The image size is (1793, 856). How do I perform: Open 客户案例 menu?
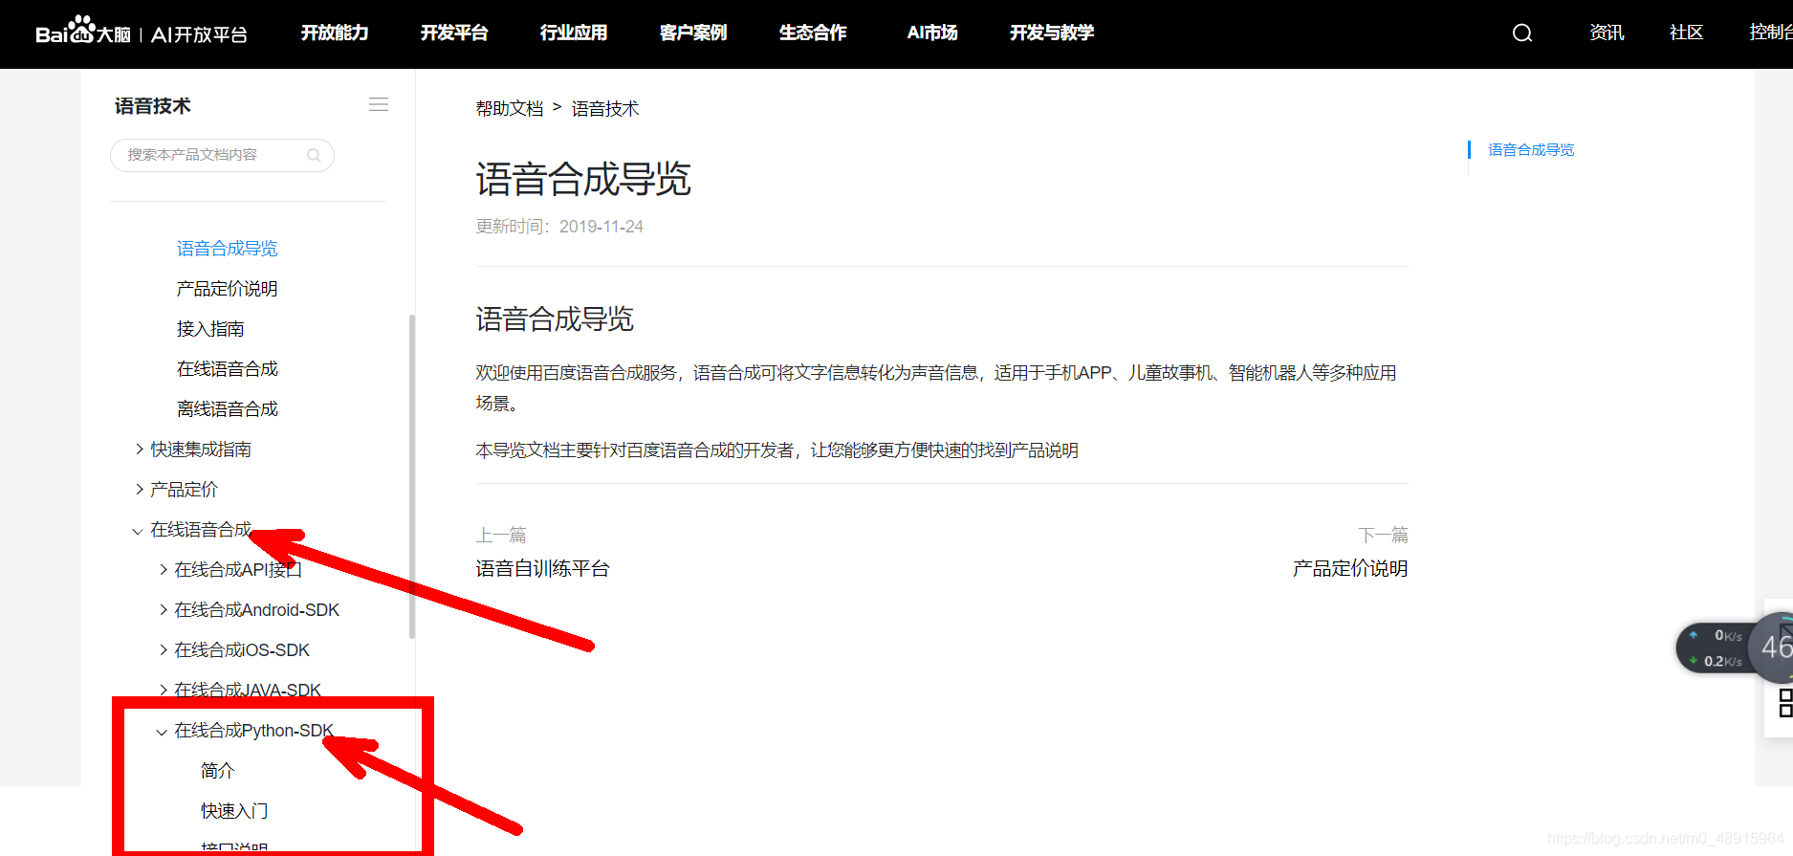[x=693, y=33]
